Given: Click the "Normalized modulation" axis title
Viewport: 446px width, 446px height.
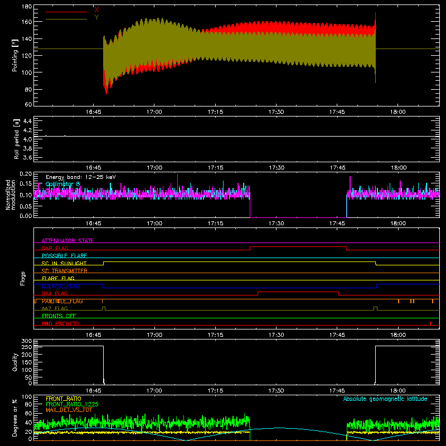Looking at the screenshot, I should [x=11, y=195].
